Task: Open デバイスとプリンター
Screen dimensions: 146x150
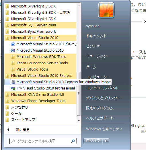Action: [103, 98]
